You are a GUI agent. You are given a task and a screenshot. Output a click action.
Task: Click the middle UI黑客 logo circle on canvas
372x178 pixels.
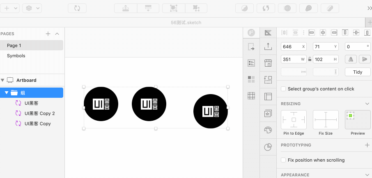click(x=149, y=104)
